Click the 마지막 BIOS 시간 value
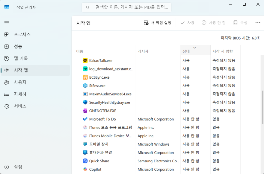264x174 pixels. tap(256, 38)
